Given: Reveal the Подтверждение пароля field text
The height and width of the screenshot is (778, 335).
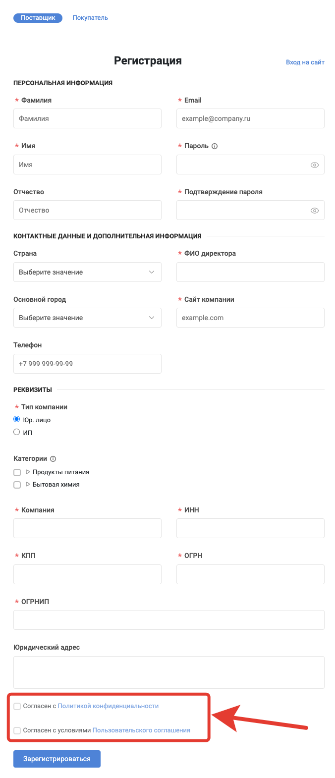Looking at the screenshot, I should click(314, 211).
